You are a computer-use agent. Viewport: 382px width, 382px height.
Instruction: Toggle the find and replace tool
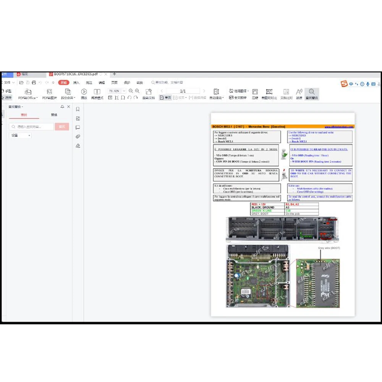click(x=312, y=94)
